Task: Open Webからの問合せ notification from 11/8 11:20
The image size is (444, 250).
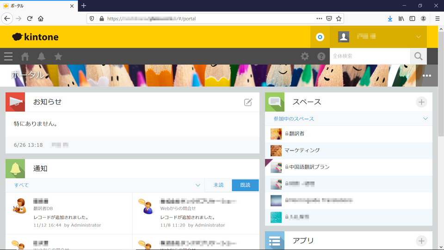Action: click(x=196, y=213)
